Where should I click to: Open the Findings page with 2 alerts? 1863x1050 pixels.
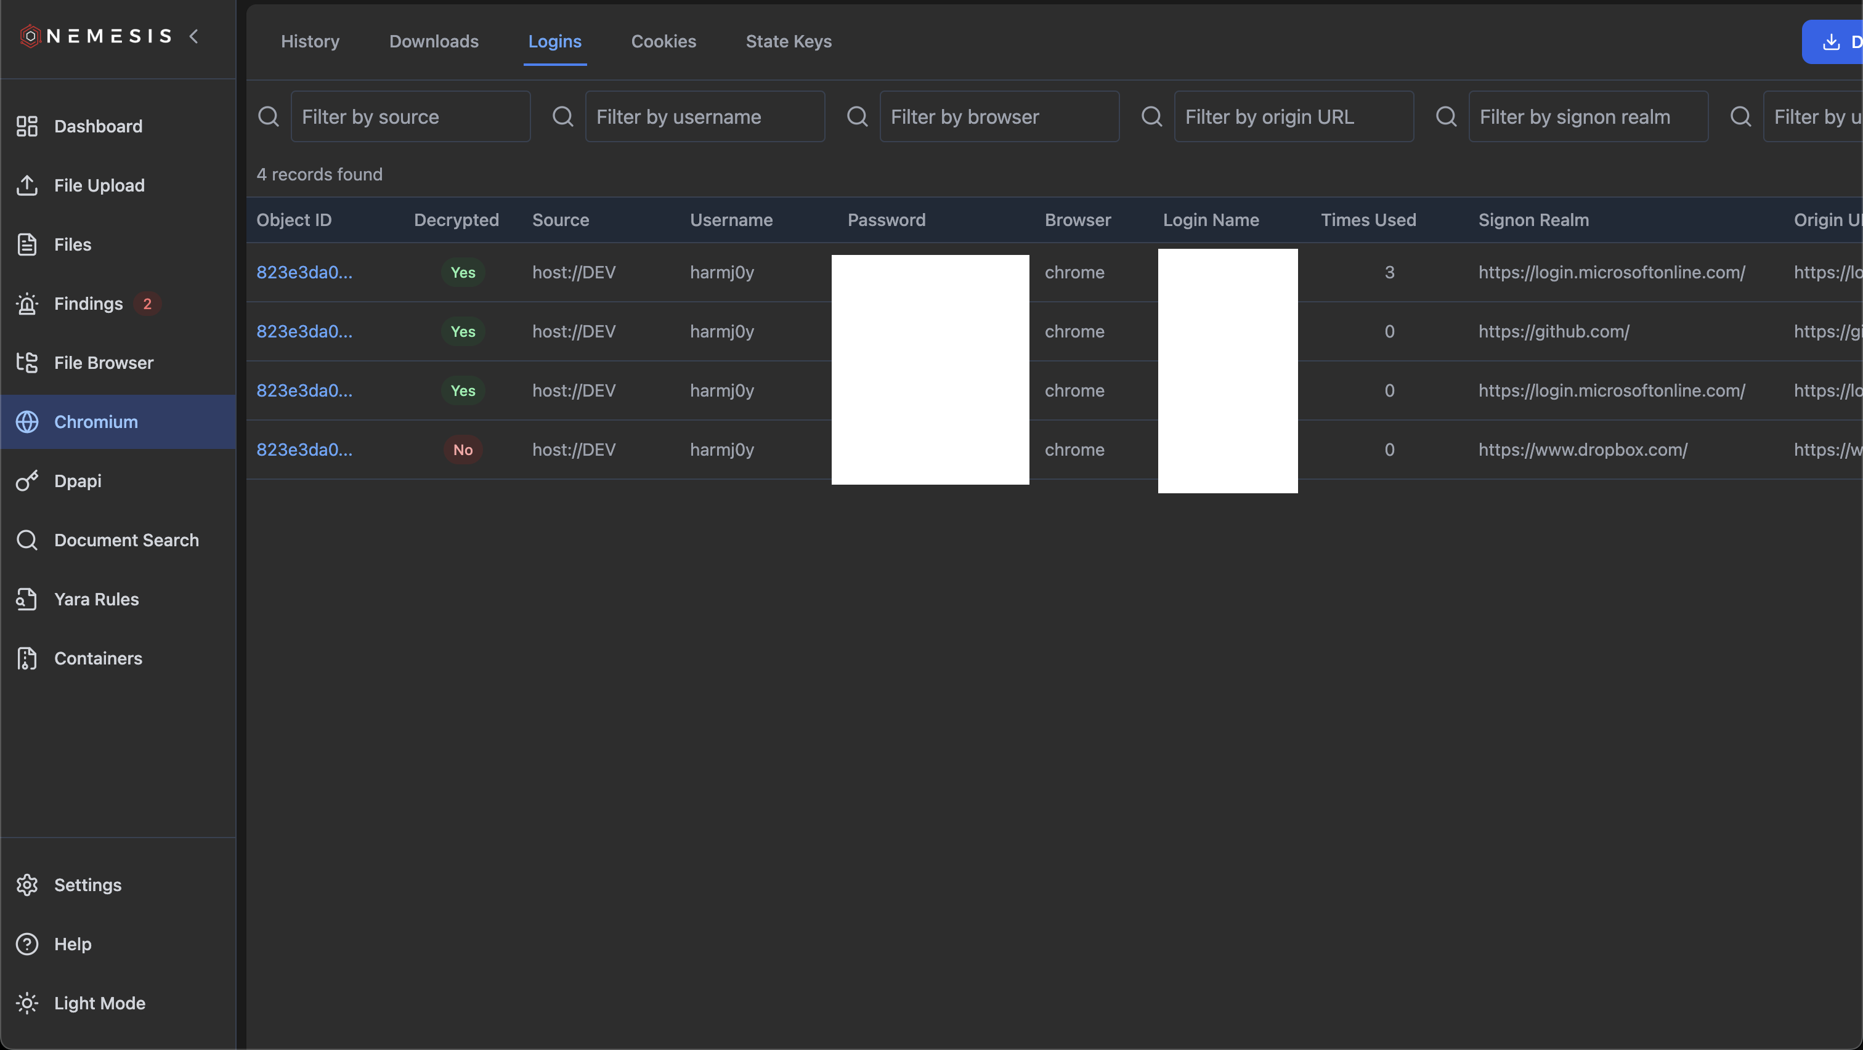pyautogui.click(x=88, y=303)
